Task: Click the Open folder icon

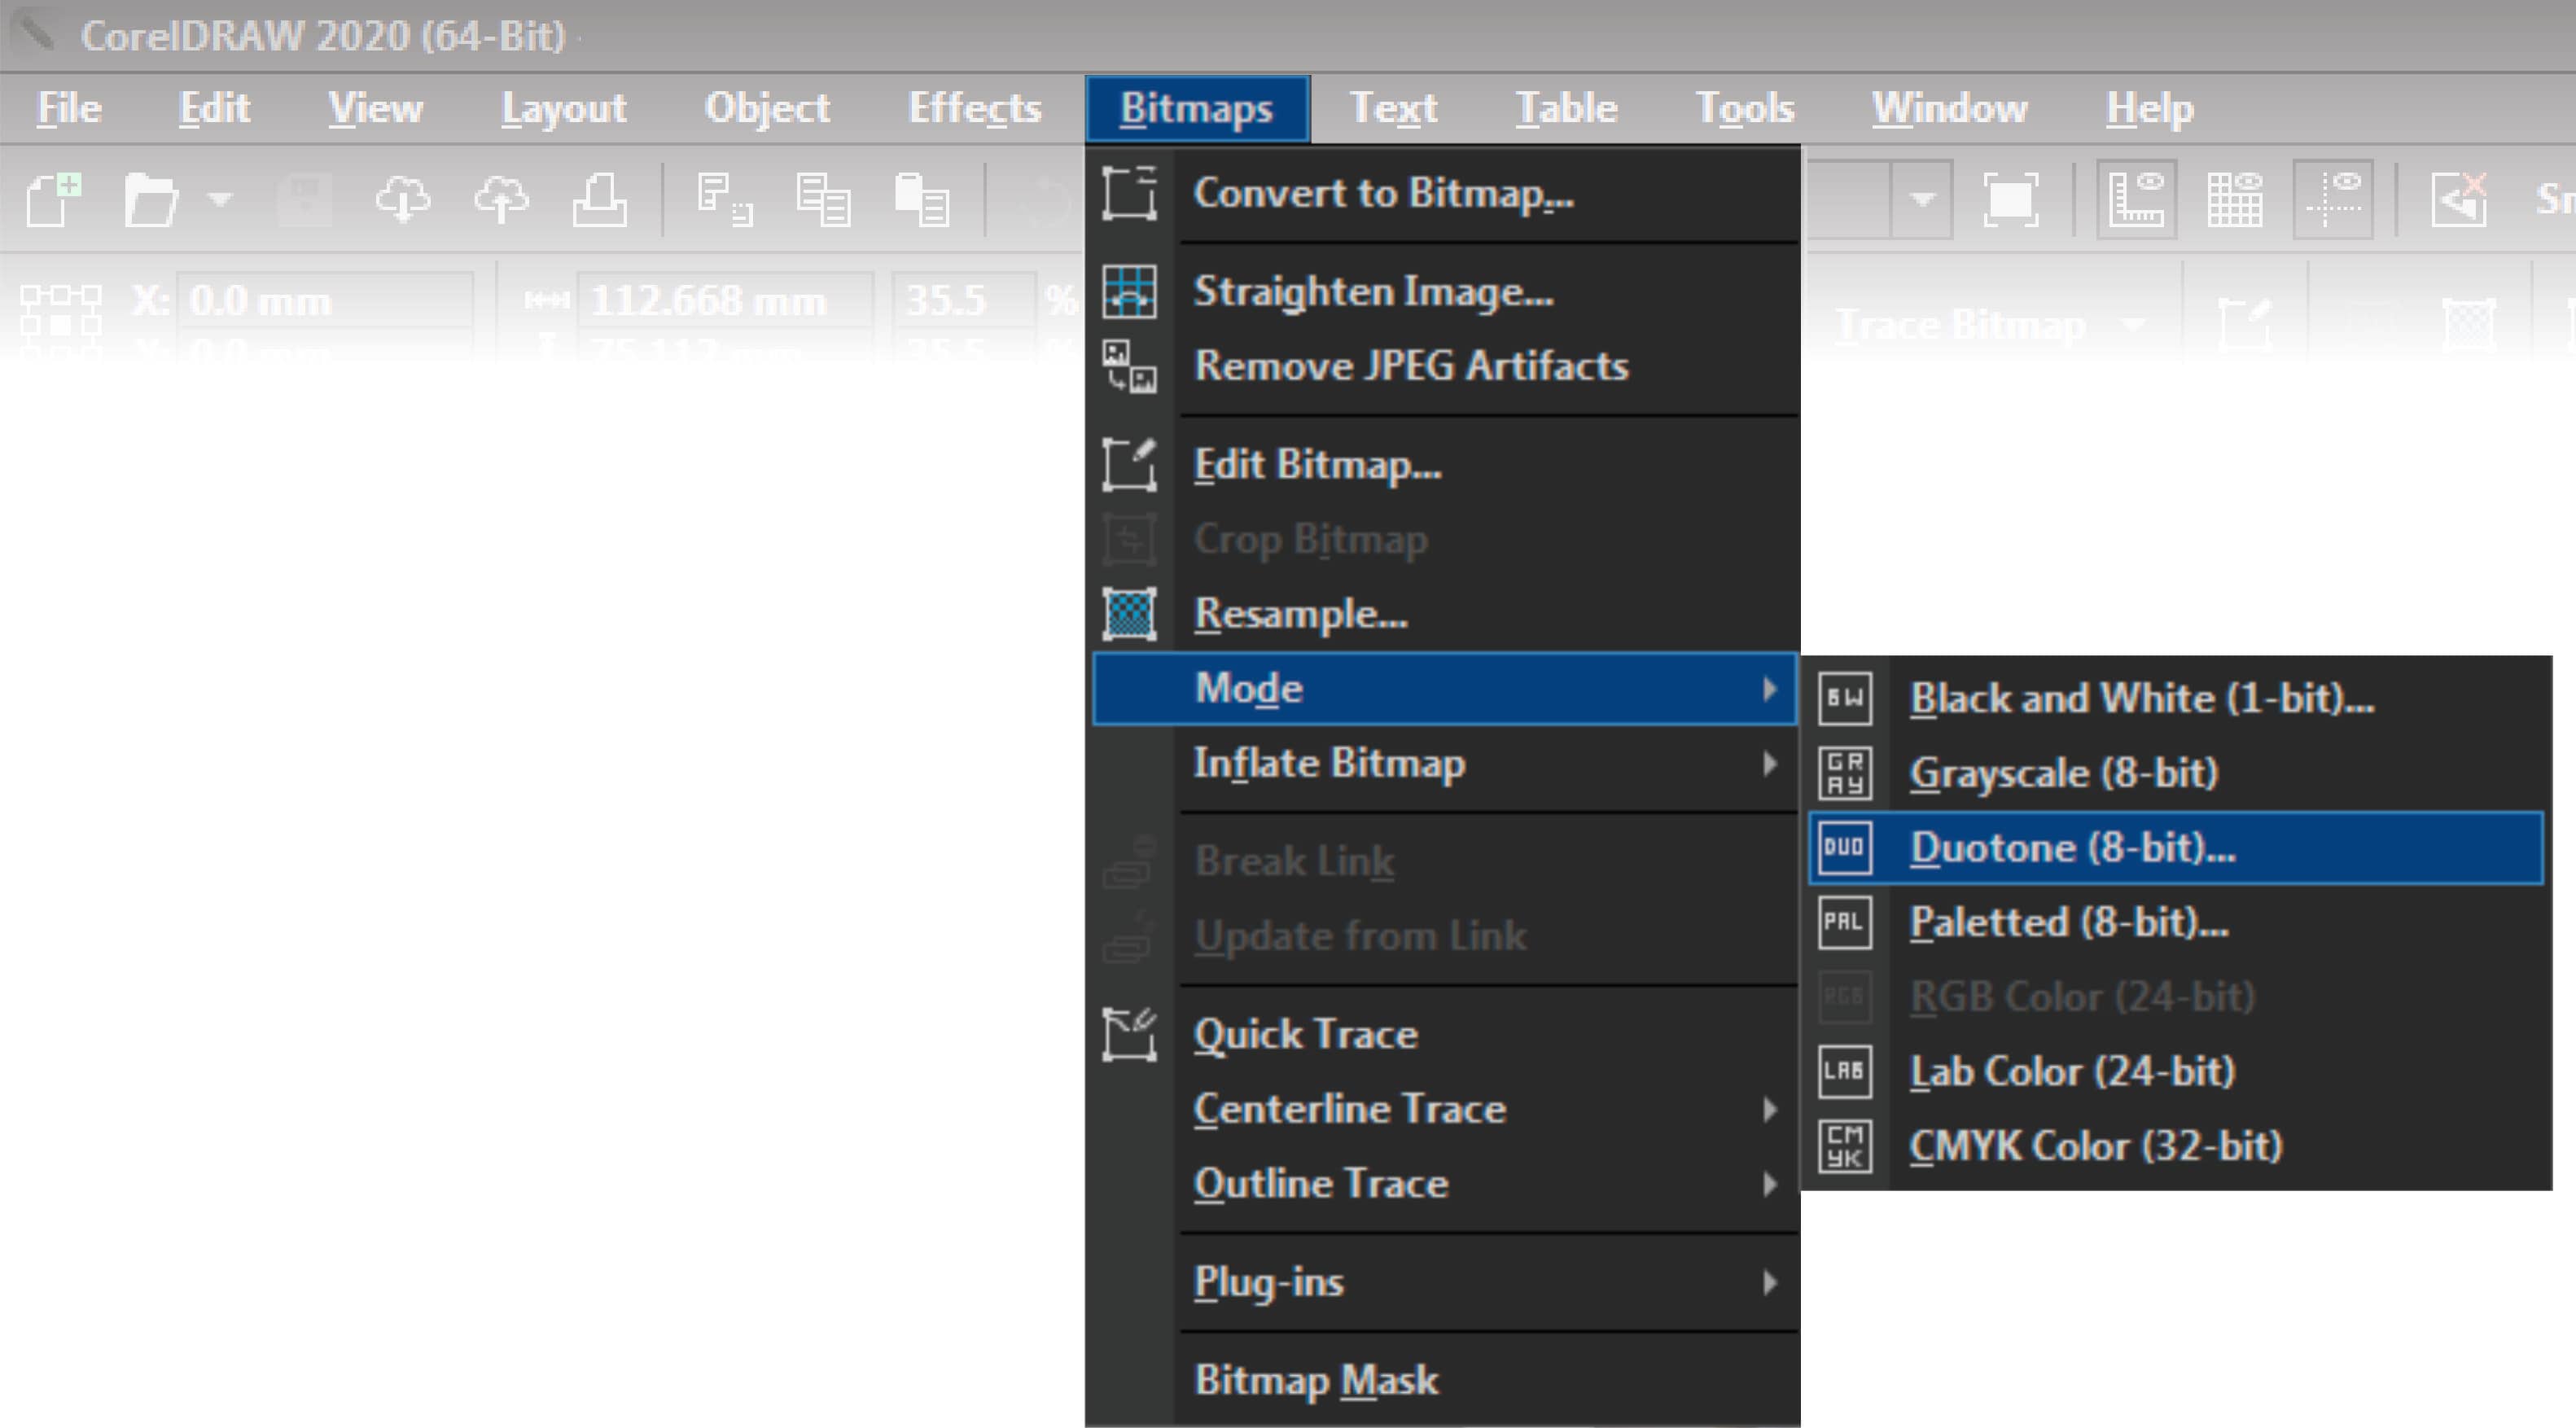Action: [151, 200]
